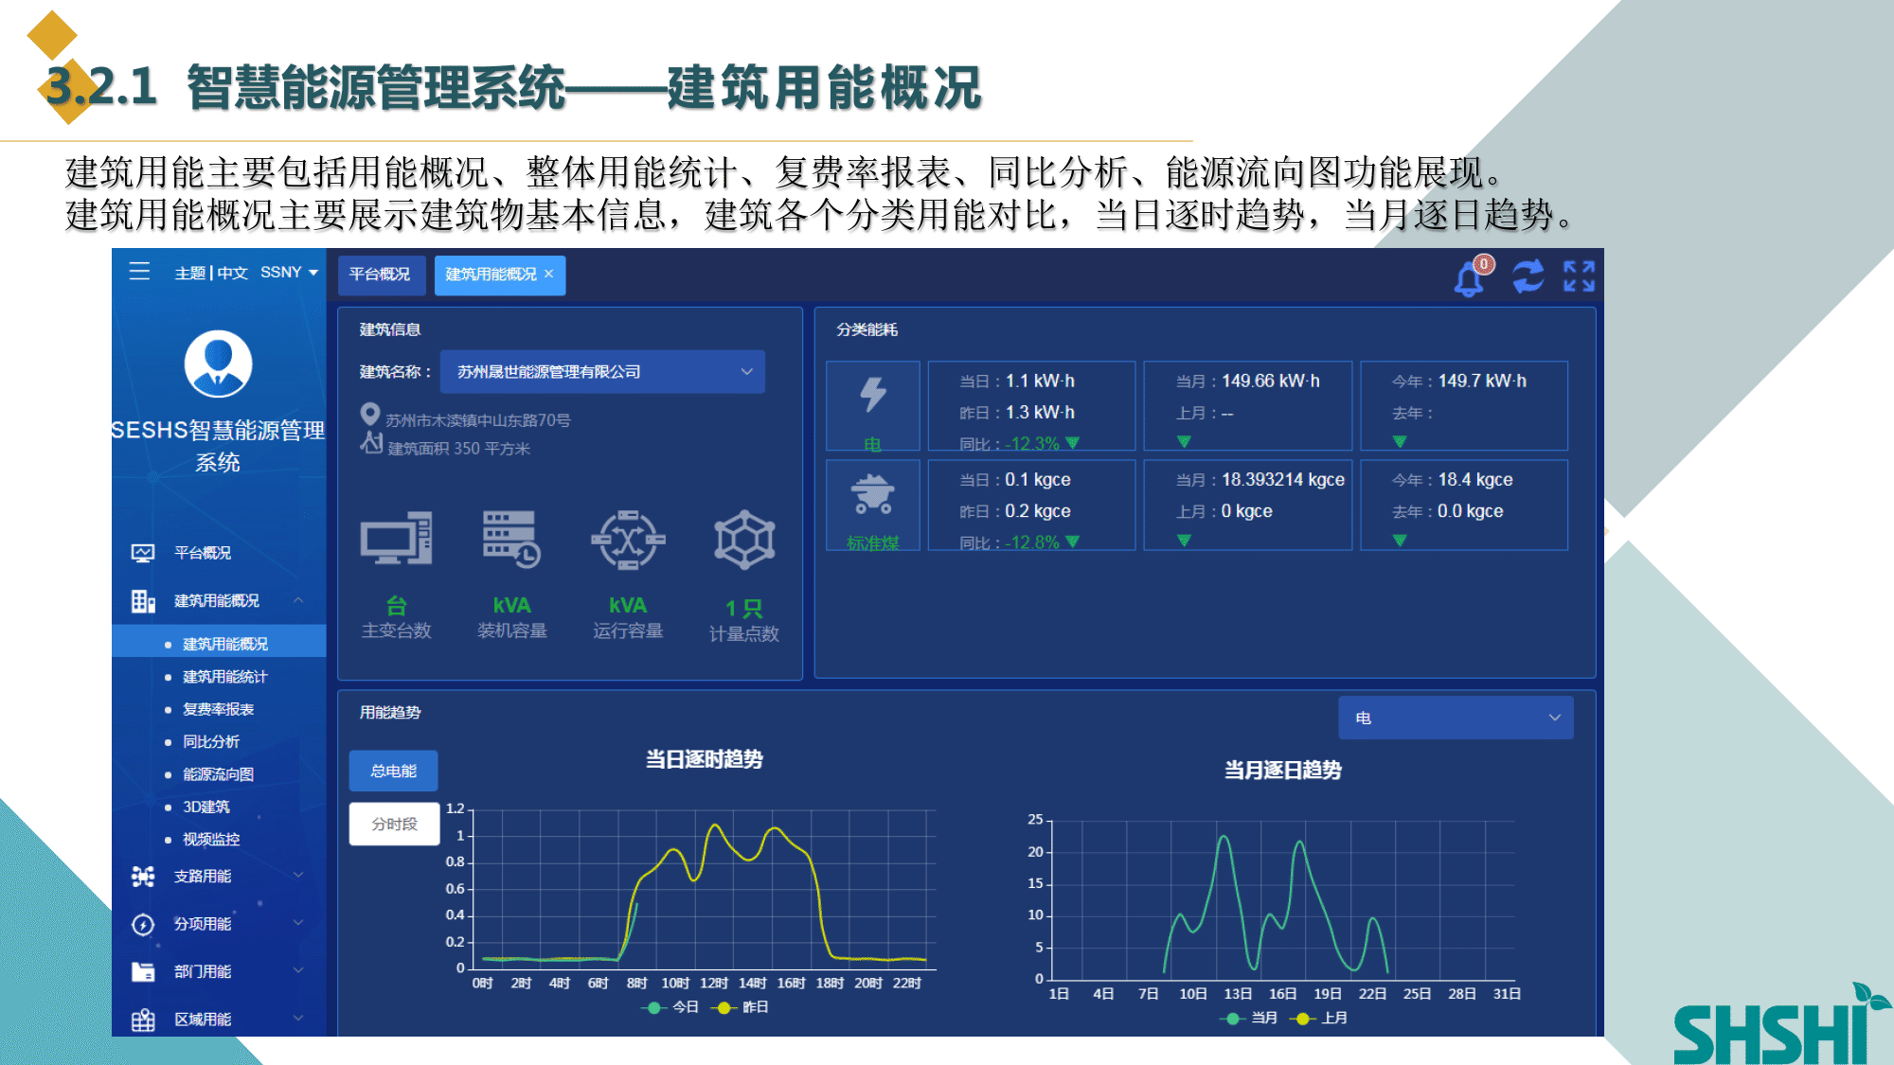Open 同比分析 submenu item
The height and width of the screenshot is (1065, 1894).
coord(211,741)
